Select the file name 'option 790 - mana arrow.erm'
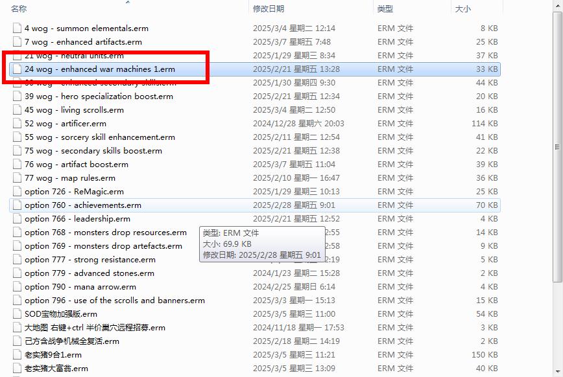Image resolution: width=563 pixels, height=377 pixels. [80, 287]
